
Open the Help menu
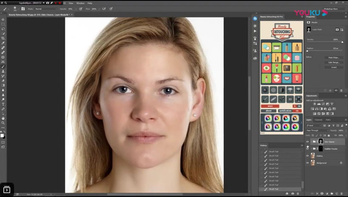click(90, 3)
